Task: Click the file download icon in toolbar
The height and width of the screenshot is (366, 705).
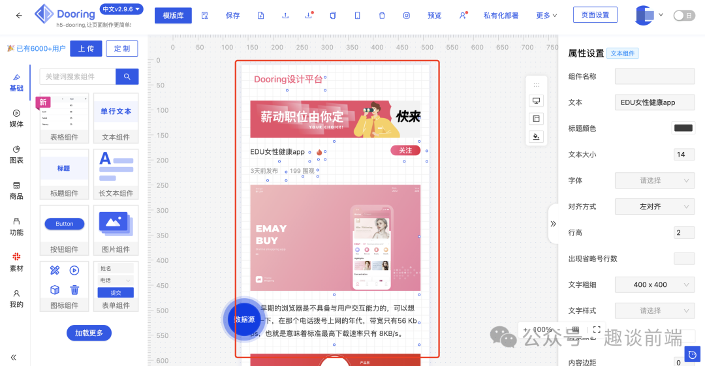Action: [x=260, y=15]
